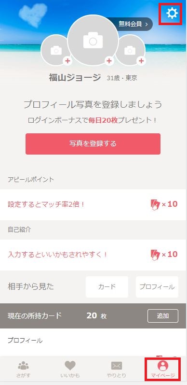Open 設定するとマッチ率2倍！ appeal point row
This screenshot has height=385, width=187.
93,204
